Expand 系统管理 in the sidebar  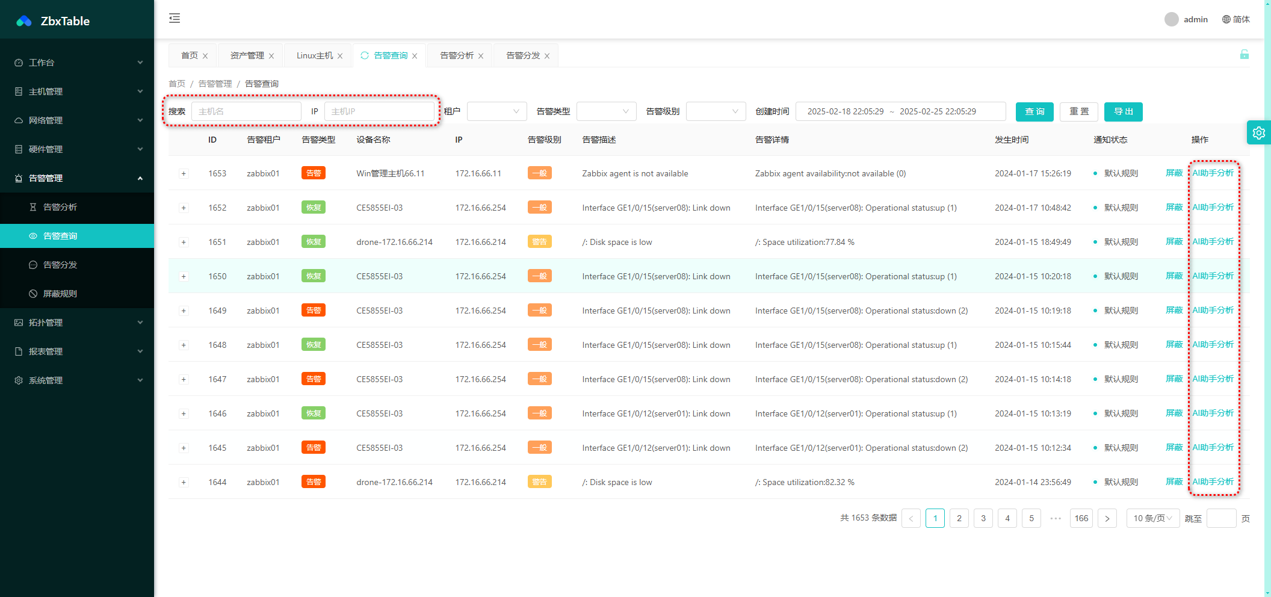pos(77,380)
